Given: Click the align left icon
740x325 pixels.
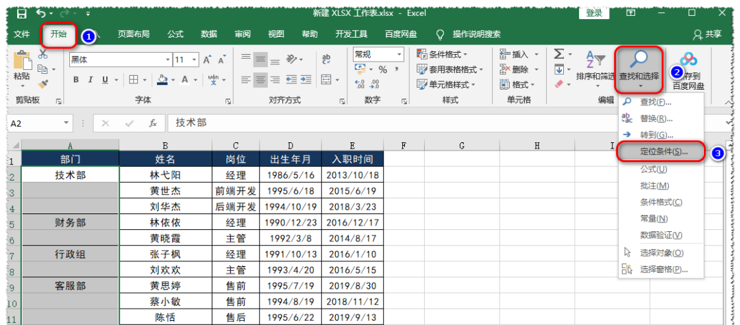Looking at the screenshot, I should (246, 79).
